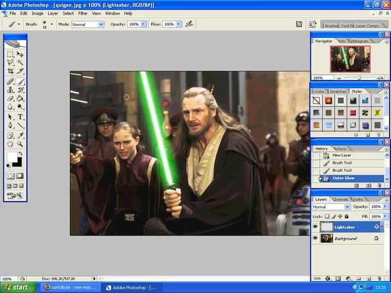Select the Pen tool

point(10,125)
